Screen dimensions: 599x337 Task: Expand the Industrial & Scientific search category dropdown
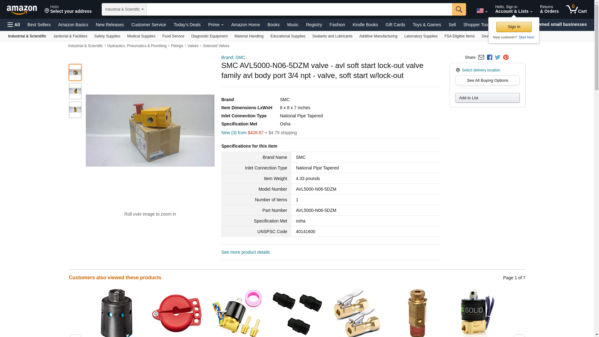point(124,9)
